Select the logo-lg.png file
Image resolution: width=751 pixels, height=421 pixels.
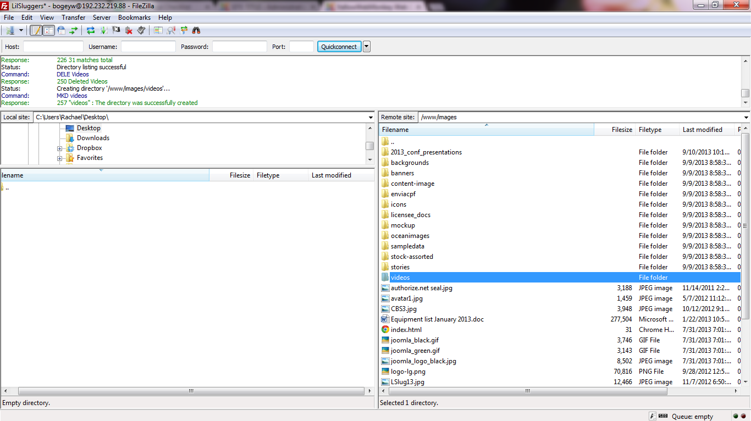(x=560, y=372)
